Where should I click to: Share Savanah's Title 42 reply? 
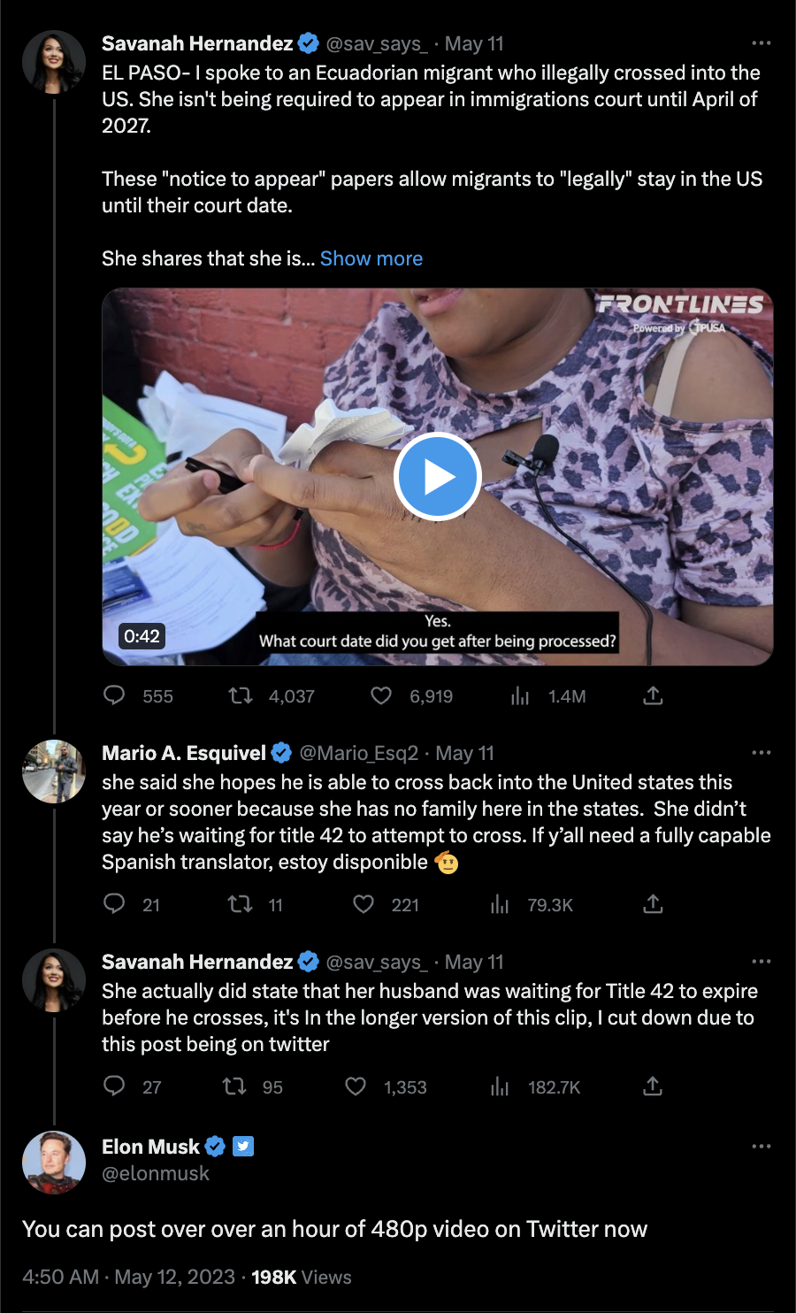pyautogui.click(x=653, y=1086)
